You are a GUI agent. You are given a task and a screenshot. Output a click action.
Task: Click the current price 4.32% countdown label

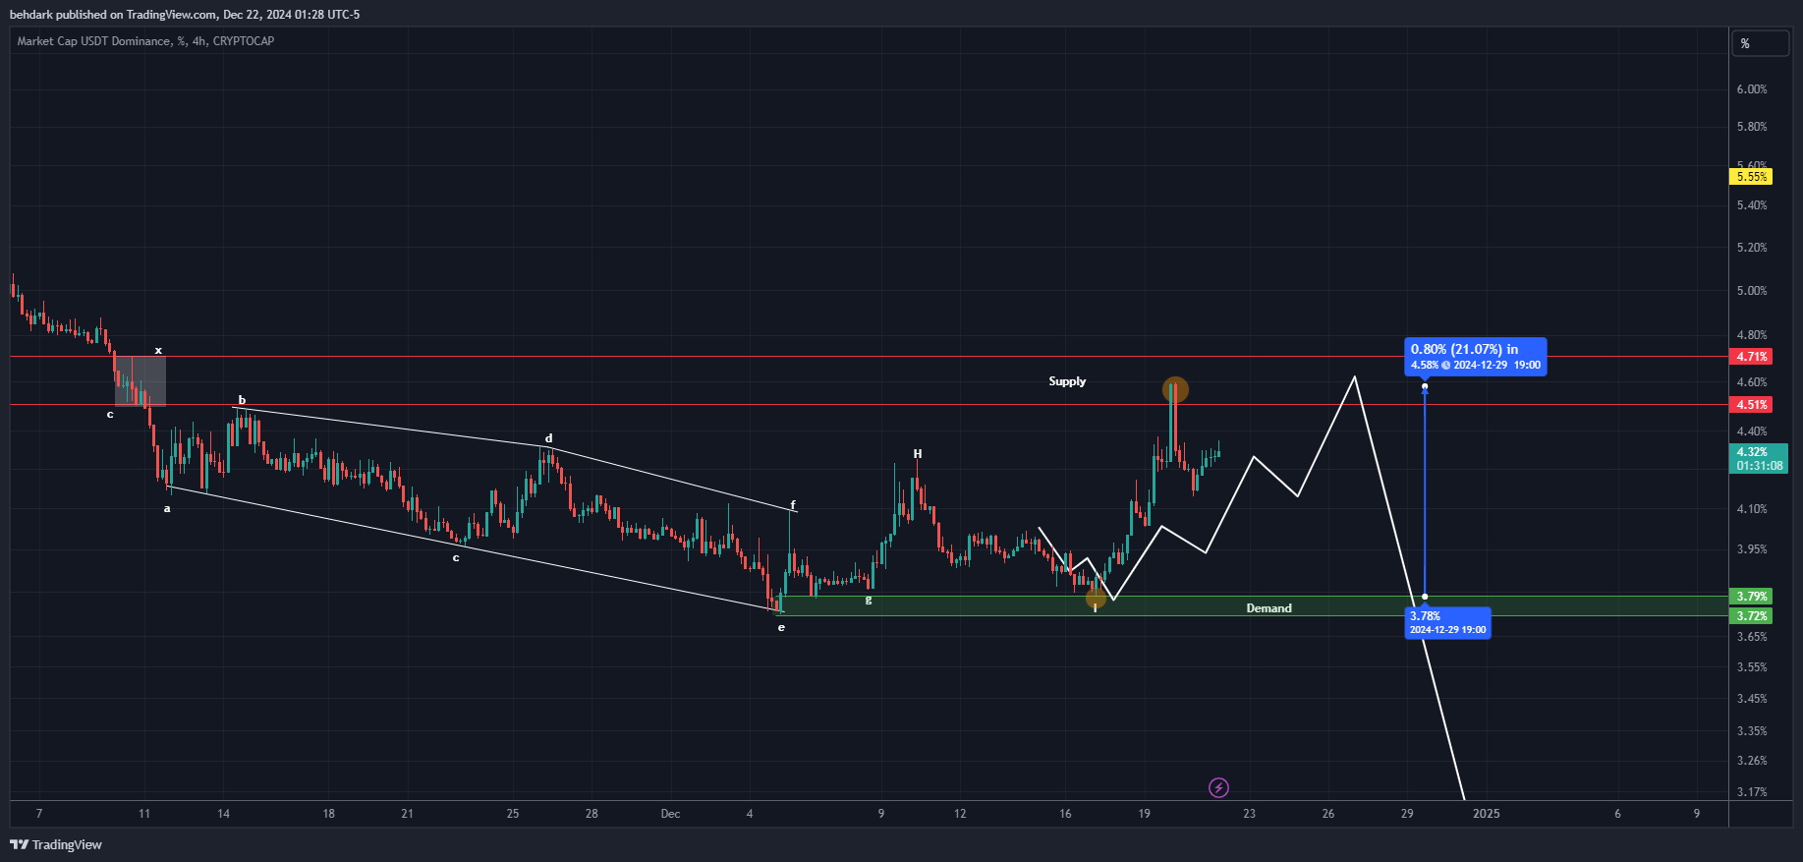coord(1759,459)
